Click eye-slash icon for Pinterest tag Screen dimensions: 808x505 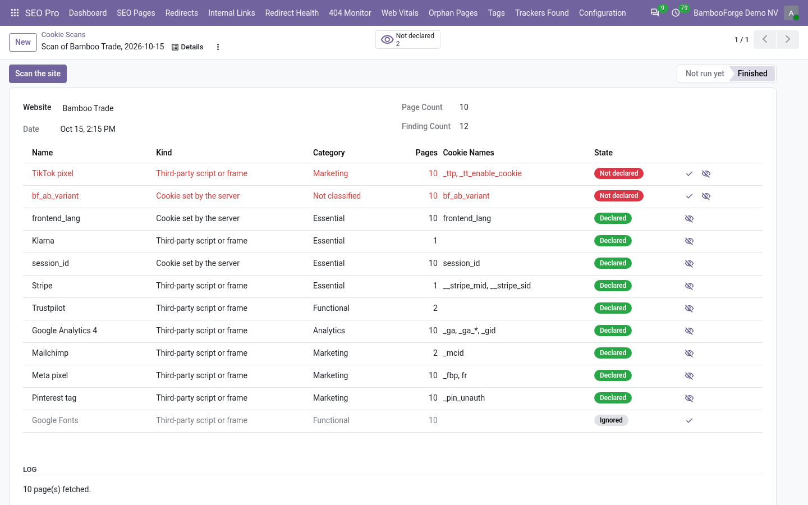pyautogui.click(x=689, y=398)
